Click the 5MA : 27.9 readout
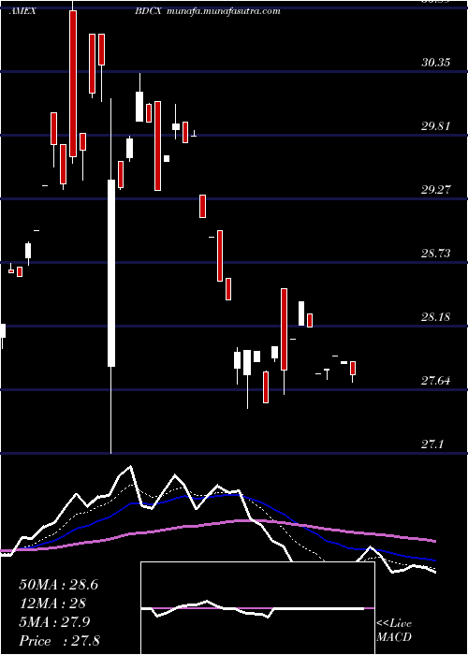468x655 pixels. [x=55, y=622]
